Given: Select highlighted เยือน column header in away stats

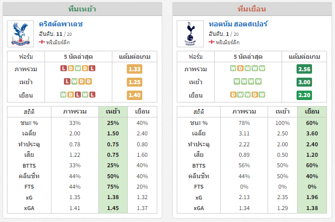Looking at the screenshot, I should coord(312,111).
